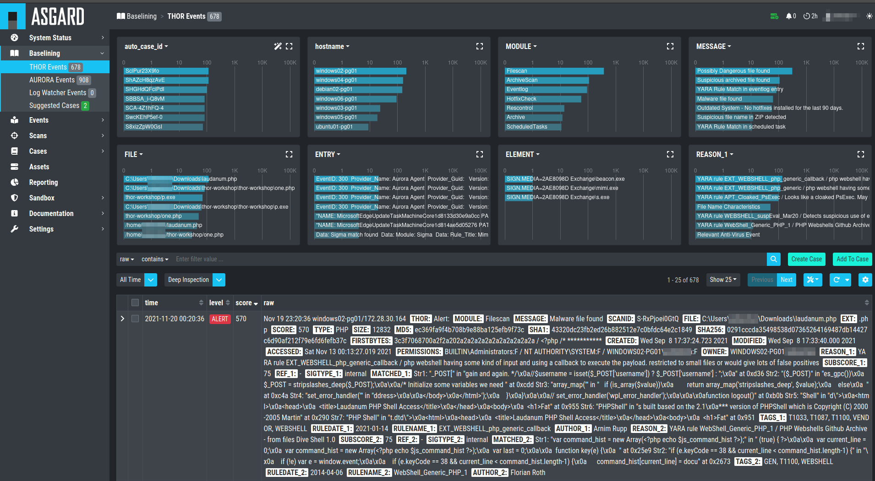Click the Create Case button
875x481 pixels.
tap(806, 259)
